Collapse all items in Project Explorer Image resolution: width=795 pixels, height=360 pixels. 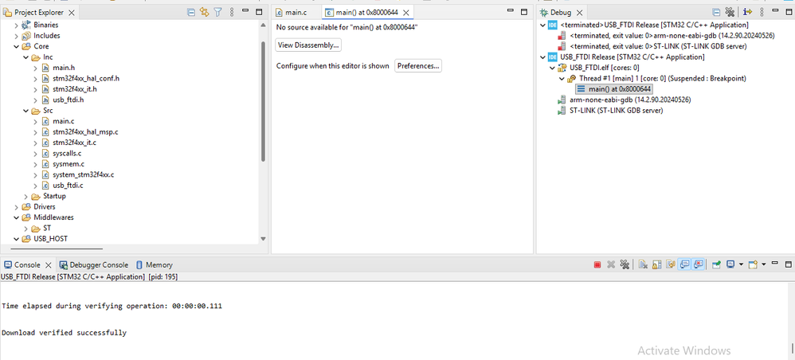click(191, 12)
